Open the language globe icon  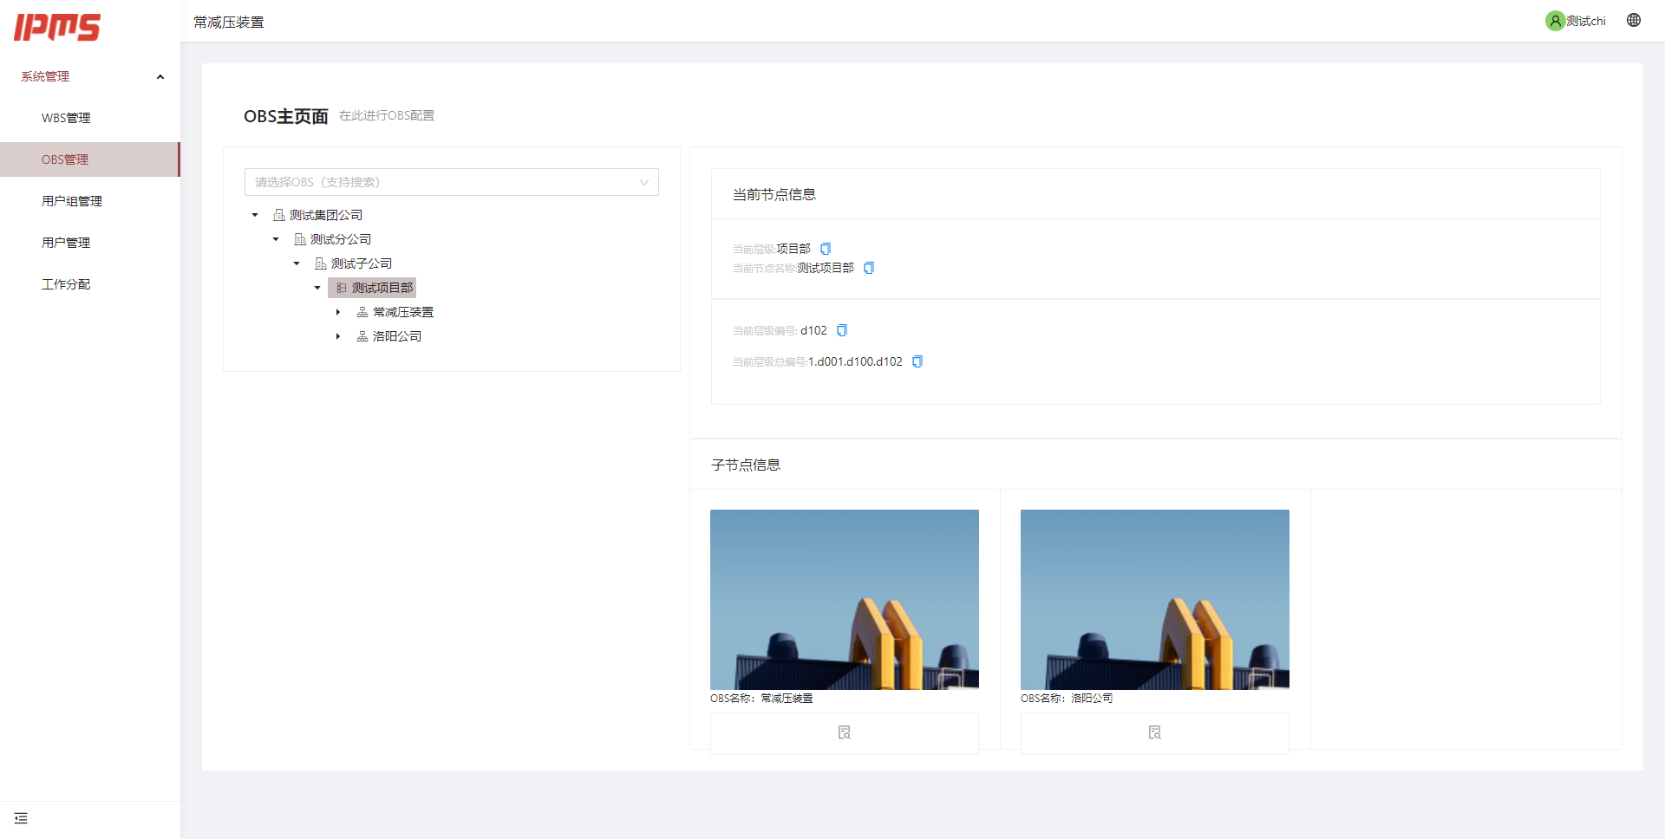pyautogui.click(x=1634, y=20)
